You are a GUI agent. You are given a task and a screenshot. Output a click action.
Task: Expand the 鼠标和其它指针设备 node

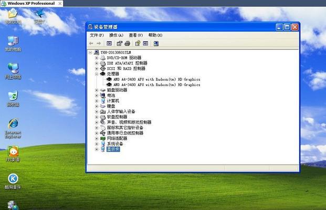coord(97,128)
